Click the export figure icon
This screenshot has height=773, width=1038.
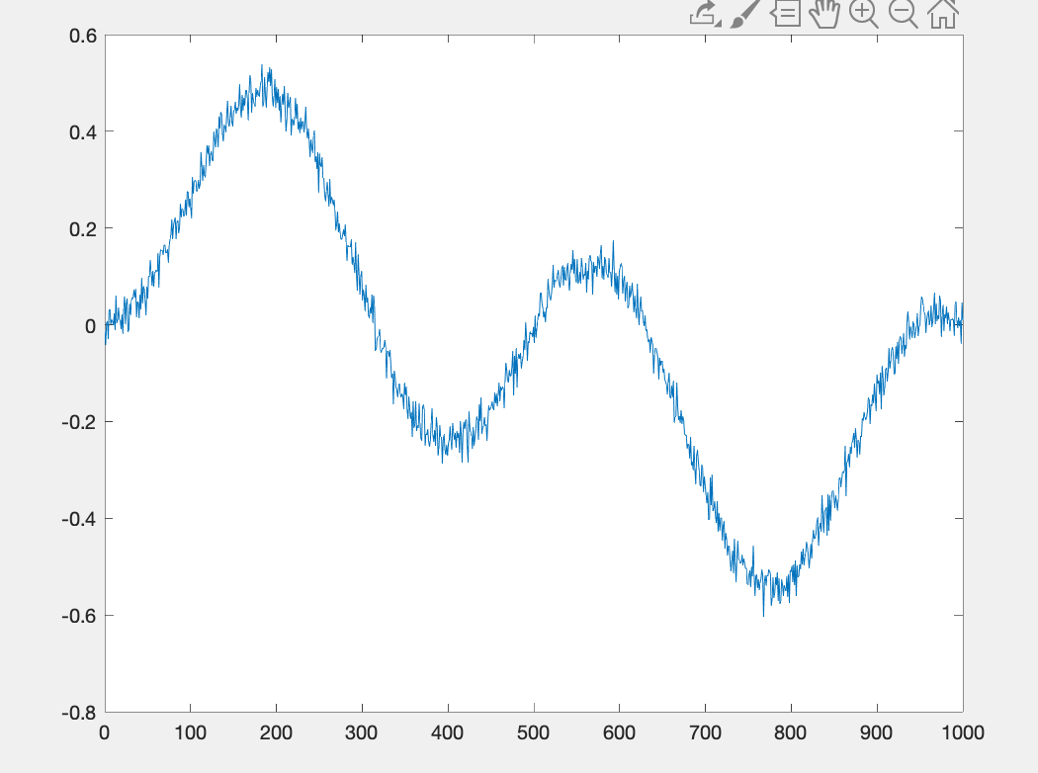pyautogui.click(x=702, y=12)
